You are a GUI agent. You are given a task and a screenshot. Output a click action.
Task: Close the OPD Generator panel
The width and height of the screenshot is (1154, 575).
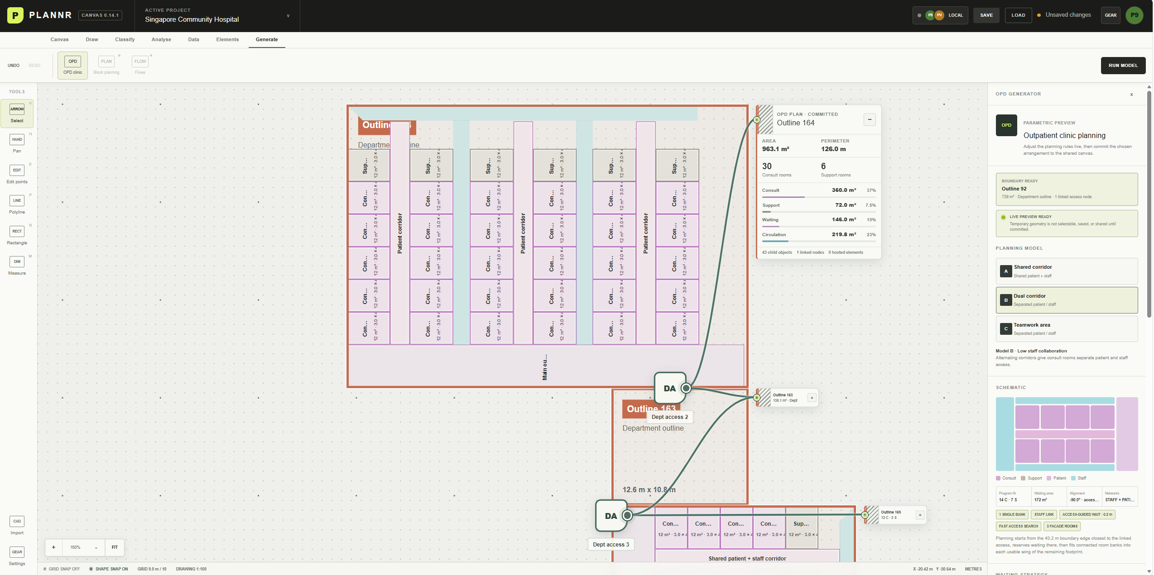pyautogui.click(x=1131, y=95)
